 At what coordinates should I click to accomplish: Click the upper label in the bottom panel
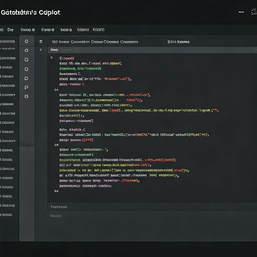pos(59,207)
